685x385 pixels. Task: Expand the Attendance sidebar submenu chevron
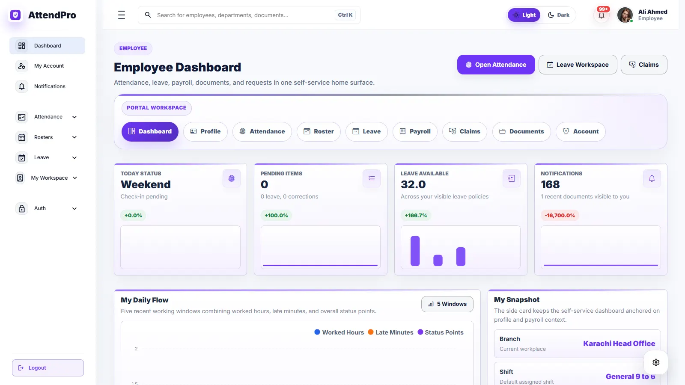[x=74, y=117]
